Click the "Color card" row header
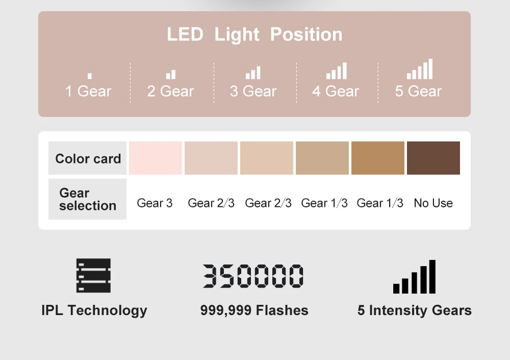The image size is (510, 360). (88, 159)
